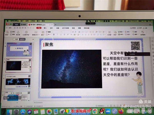Image resolution: width=154 pixels, height=115 pixels.
Task: Toggle Superscript formatting
Action: tap(68, 35)
